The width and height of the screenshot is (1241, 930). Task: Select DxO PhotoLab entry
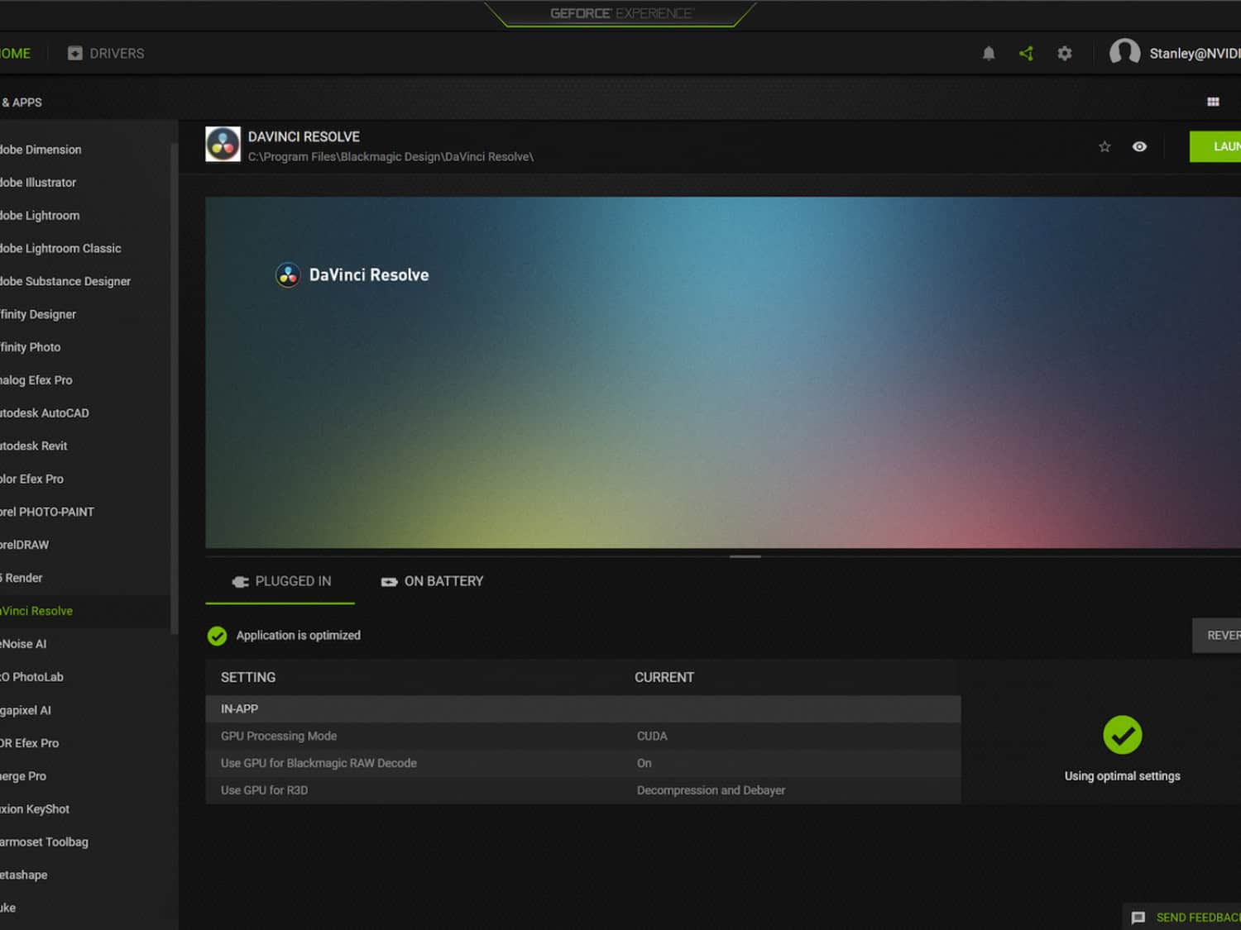[x=32, y=677]
